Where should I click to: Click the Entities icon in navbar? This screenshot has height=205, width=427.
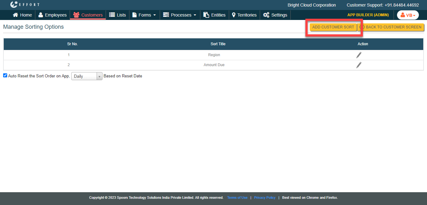pyautogui.click(x=206, y=15)
